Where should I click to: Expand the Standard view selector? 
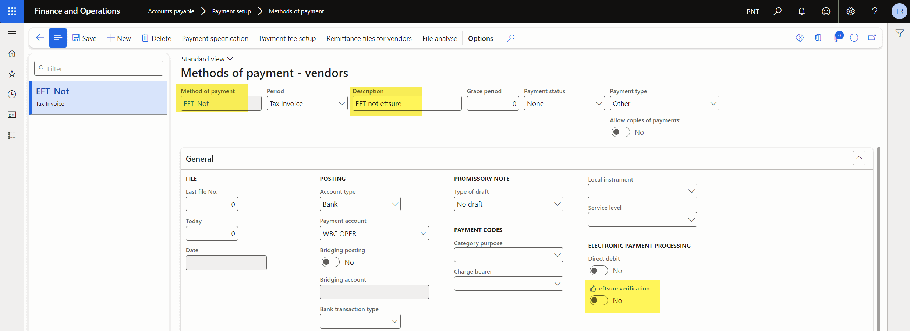point(207,59)
